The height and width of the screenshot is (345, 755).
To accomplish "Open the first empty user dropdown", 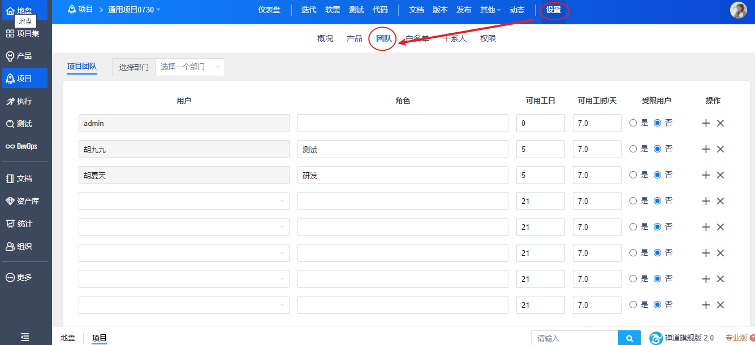I will point(184,201).
